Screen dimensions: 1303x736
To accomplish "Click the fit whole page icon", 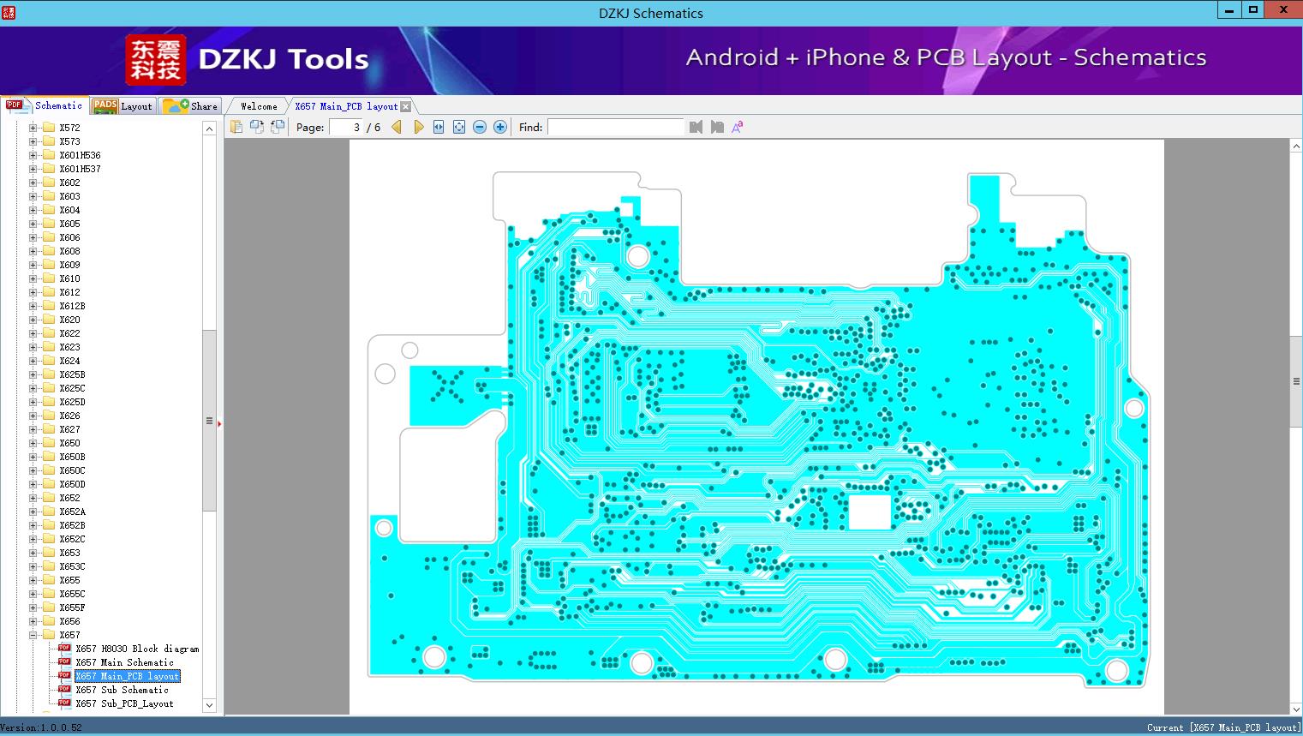I will click(458, 126).
